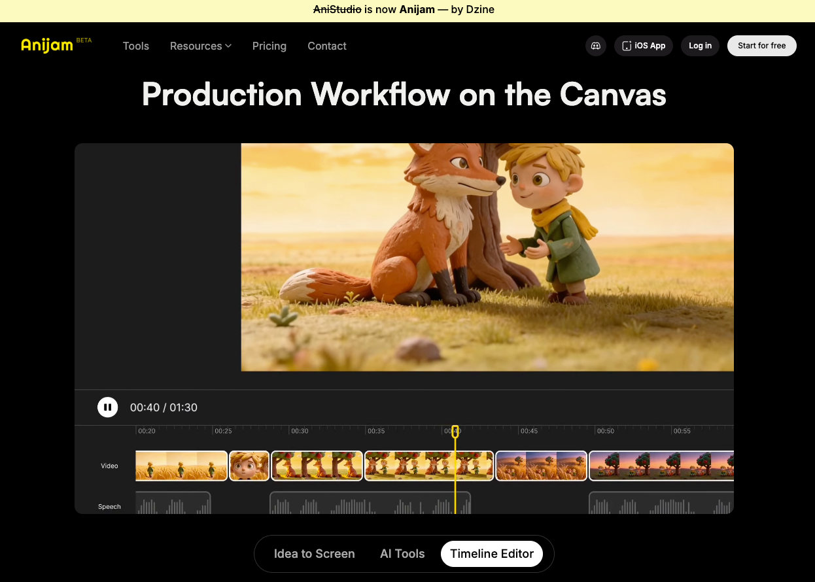Open the Discord icon button

coord(596,46)
